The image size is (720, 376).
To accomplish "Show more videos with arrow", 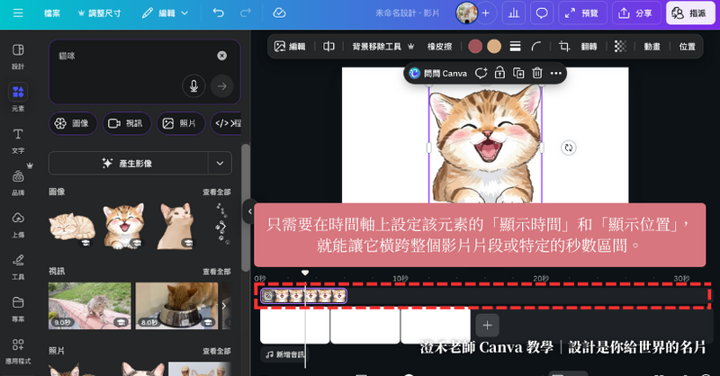I will pyautogui.click(x=223, y=306).
